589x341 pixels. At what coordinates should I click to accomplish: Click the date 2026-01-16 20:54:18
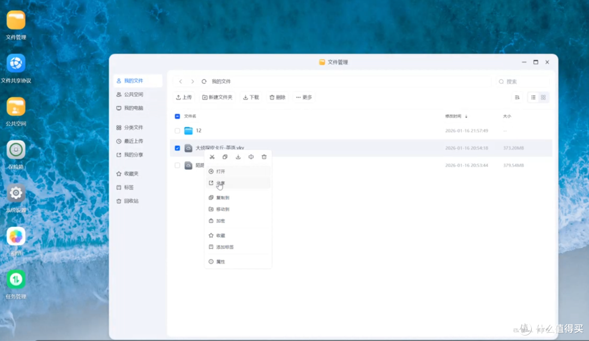(466, 148)
